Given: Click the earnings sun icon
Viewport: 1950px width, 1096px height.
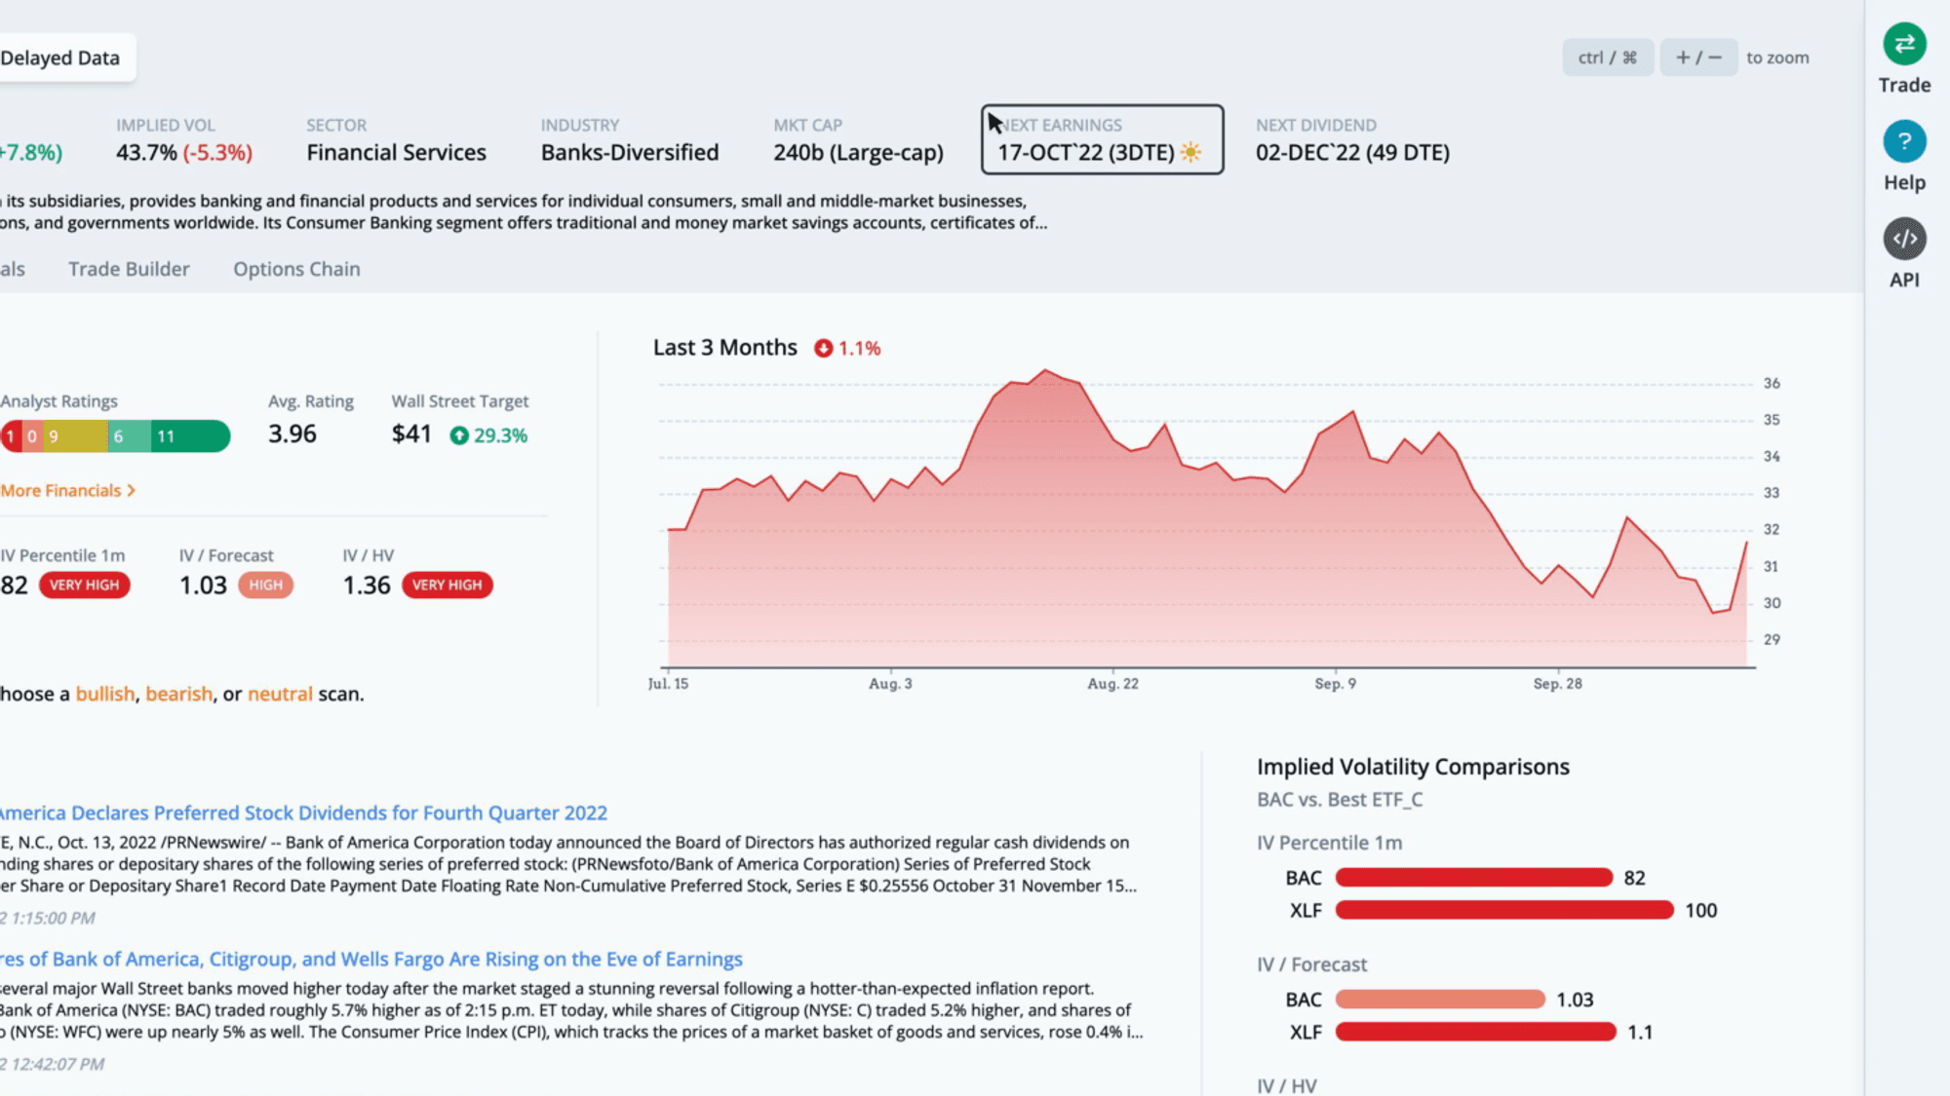Looking at the screenshot, I should coord(1190,152).
